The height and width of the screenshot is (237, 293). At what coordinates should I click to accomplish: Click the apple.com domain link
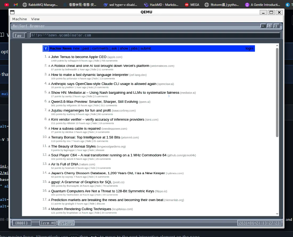coord(115,57)
